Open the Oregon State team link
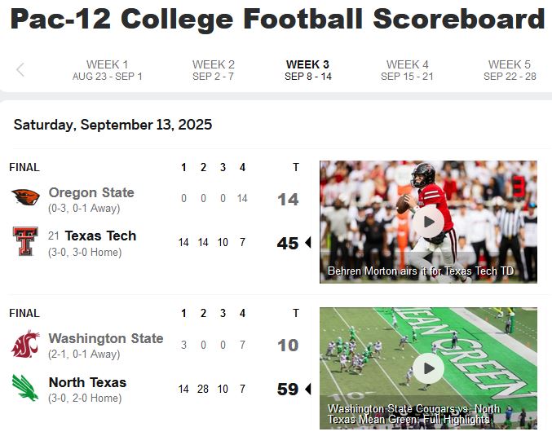This screenshot has width=552, height=436. (91, 192)
